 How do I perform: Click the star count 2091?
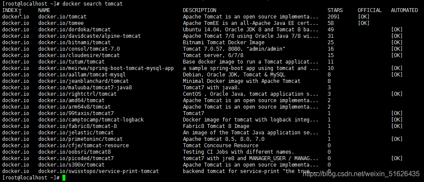334,16
